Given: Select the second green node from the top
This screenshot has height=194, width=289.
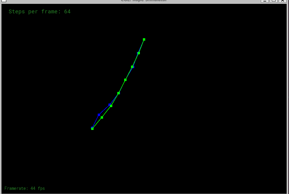Looking at the screenshot, I should (x=139, y=53).
